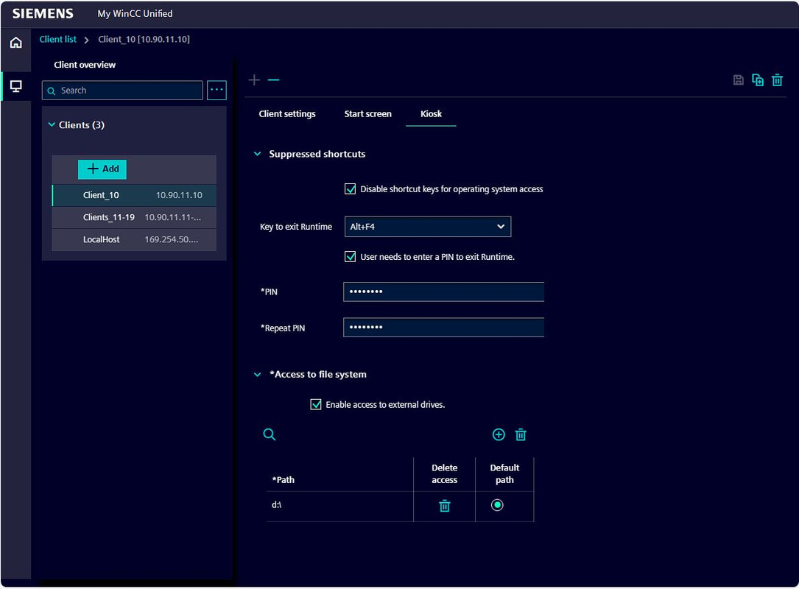The image size is (799, 589).
Task: Click into the *Repeat PIN field
Action: coord(444,328)
